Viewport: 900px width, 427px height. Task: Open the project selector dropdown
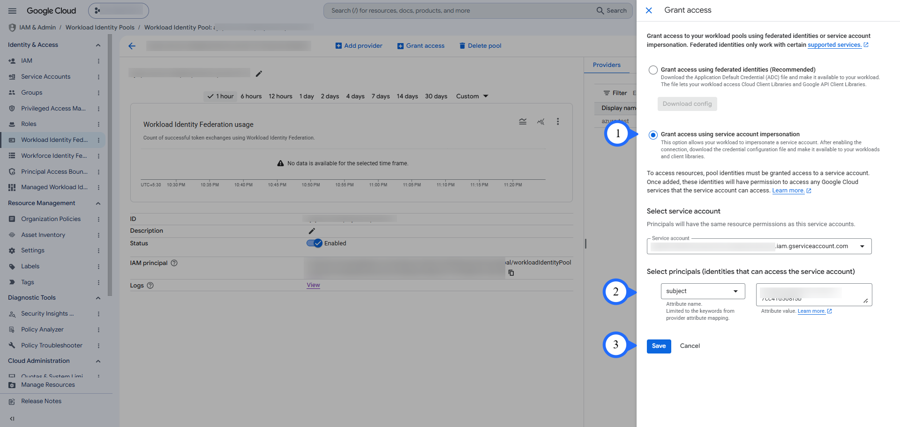point(119,11)
